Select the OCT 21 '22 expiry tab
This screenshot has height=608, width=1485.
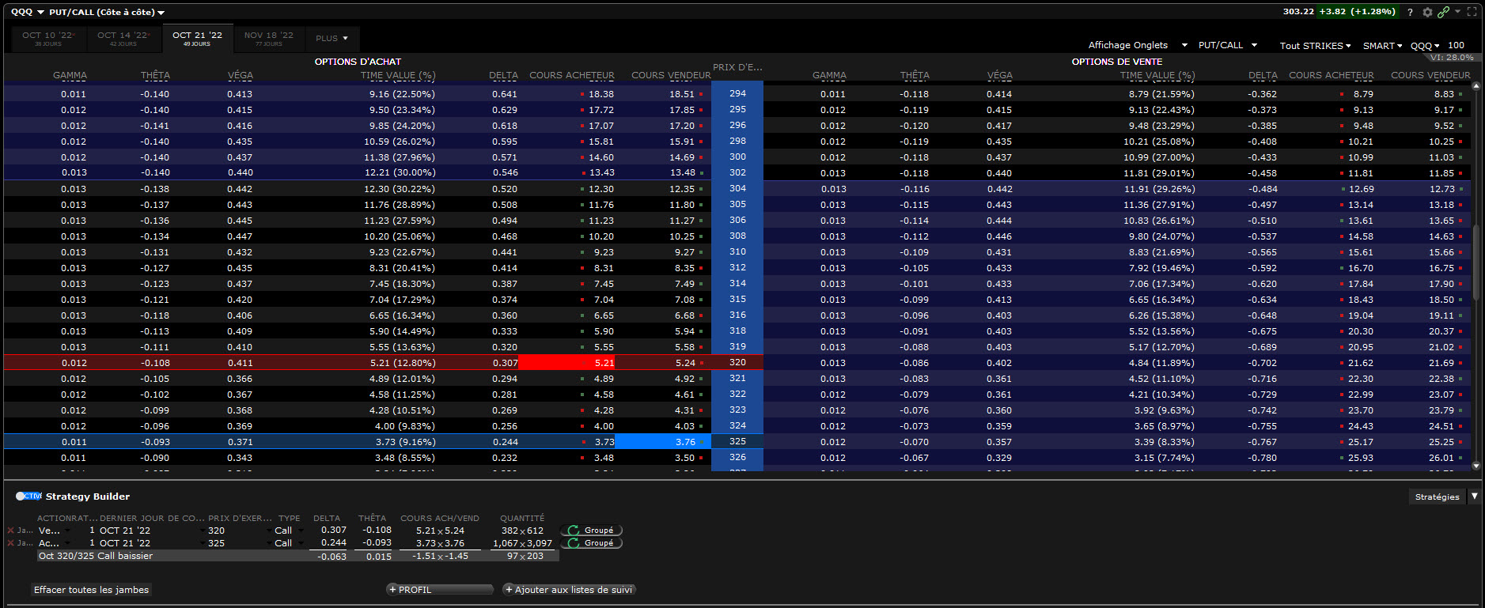coord(197,38)
